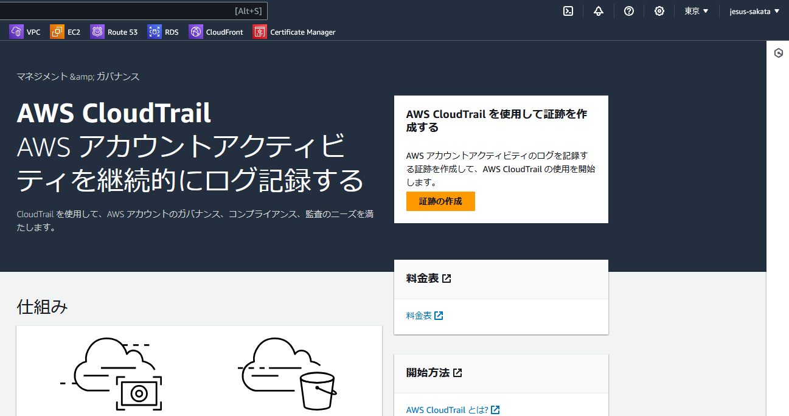Open the help question mark icon

tap(629, 11)
